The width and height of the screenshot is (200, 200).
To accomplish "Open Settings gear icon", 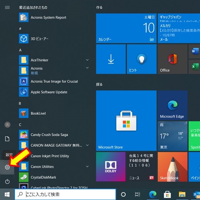I will pos(7,167).
